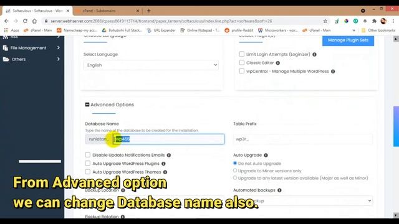The height and width of the screenshot is (224, 399).
Task: Open the Namecheap-my acc bookmark
Action: [77, 30]
